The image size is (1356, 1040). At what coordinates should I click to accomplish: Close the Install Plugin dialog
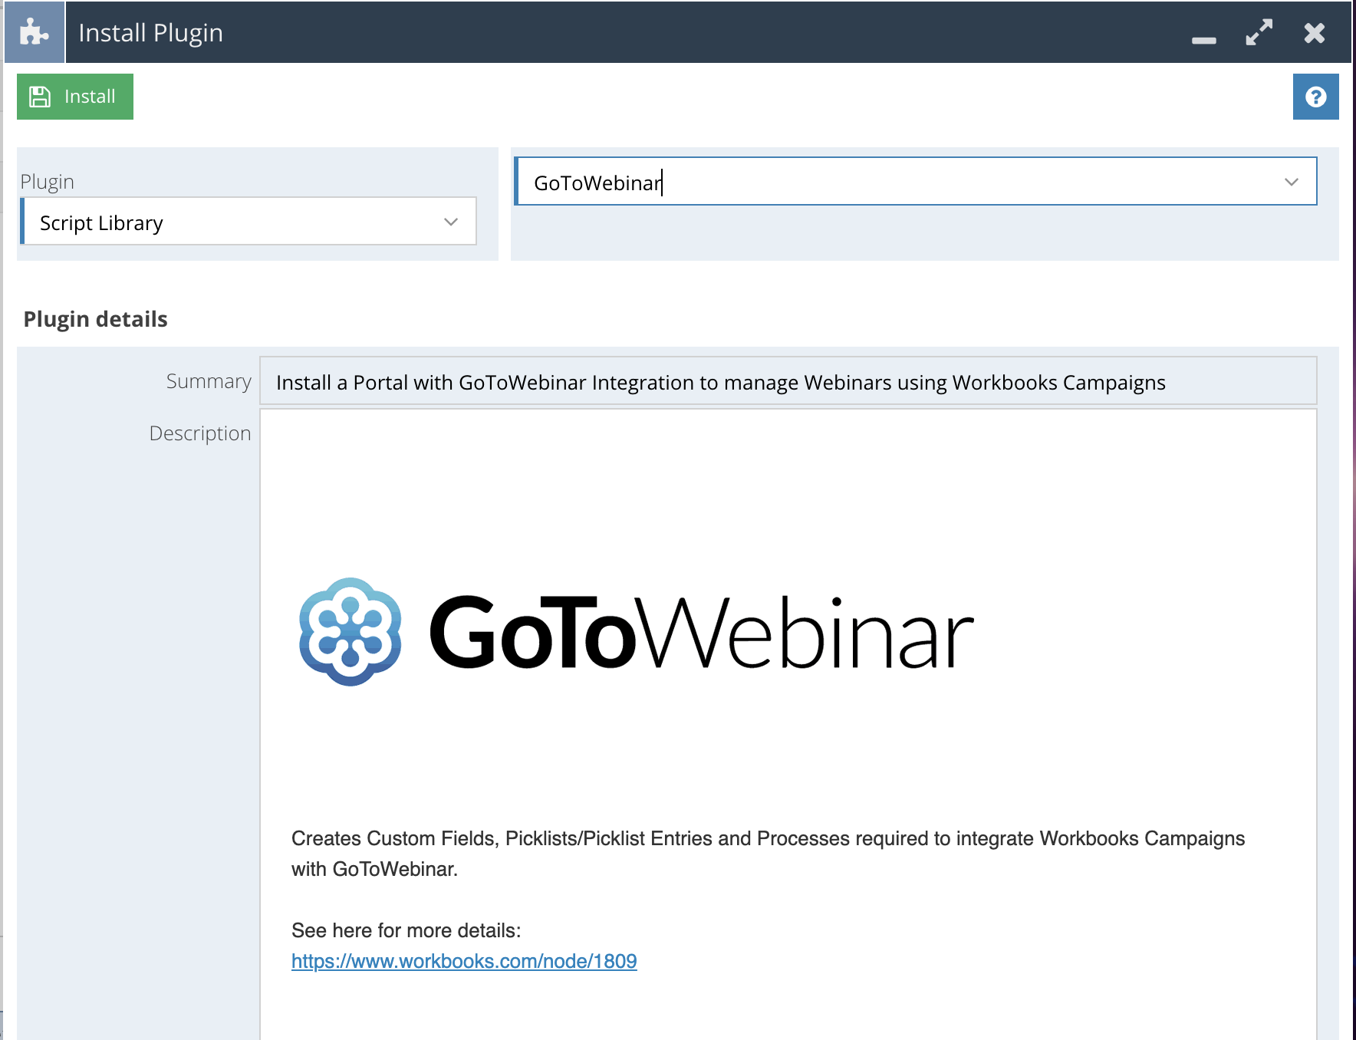pyautogui.click(x=1315, y=32)
